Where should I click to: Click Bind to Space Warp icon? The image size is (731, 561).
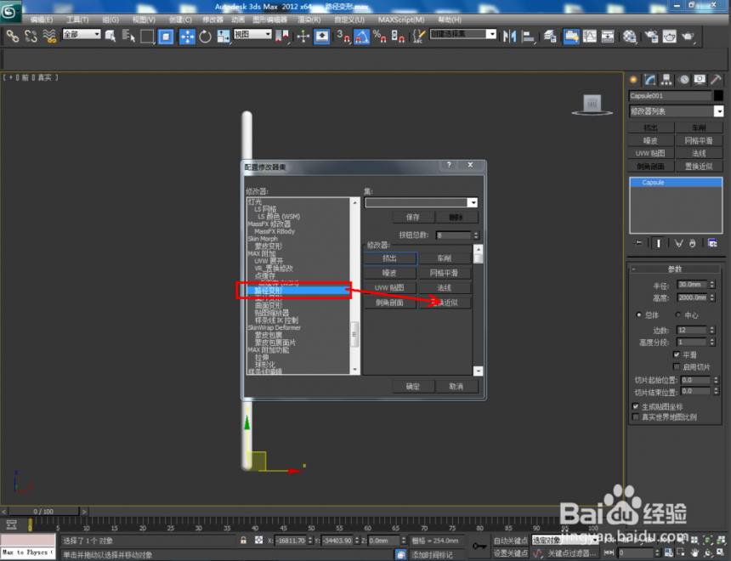click(49, 37)
